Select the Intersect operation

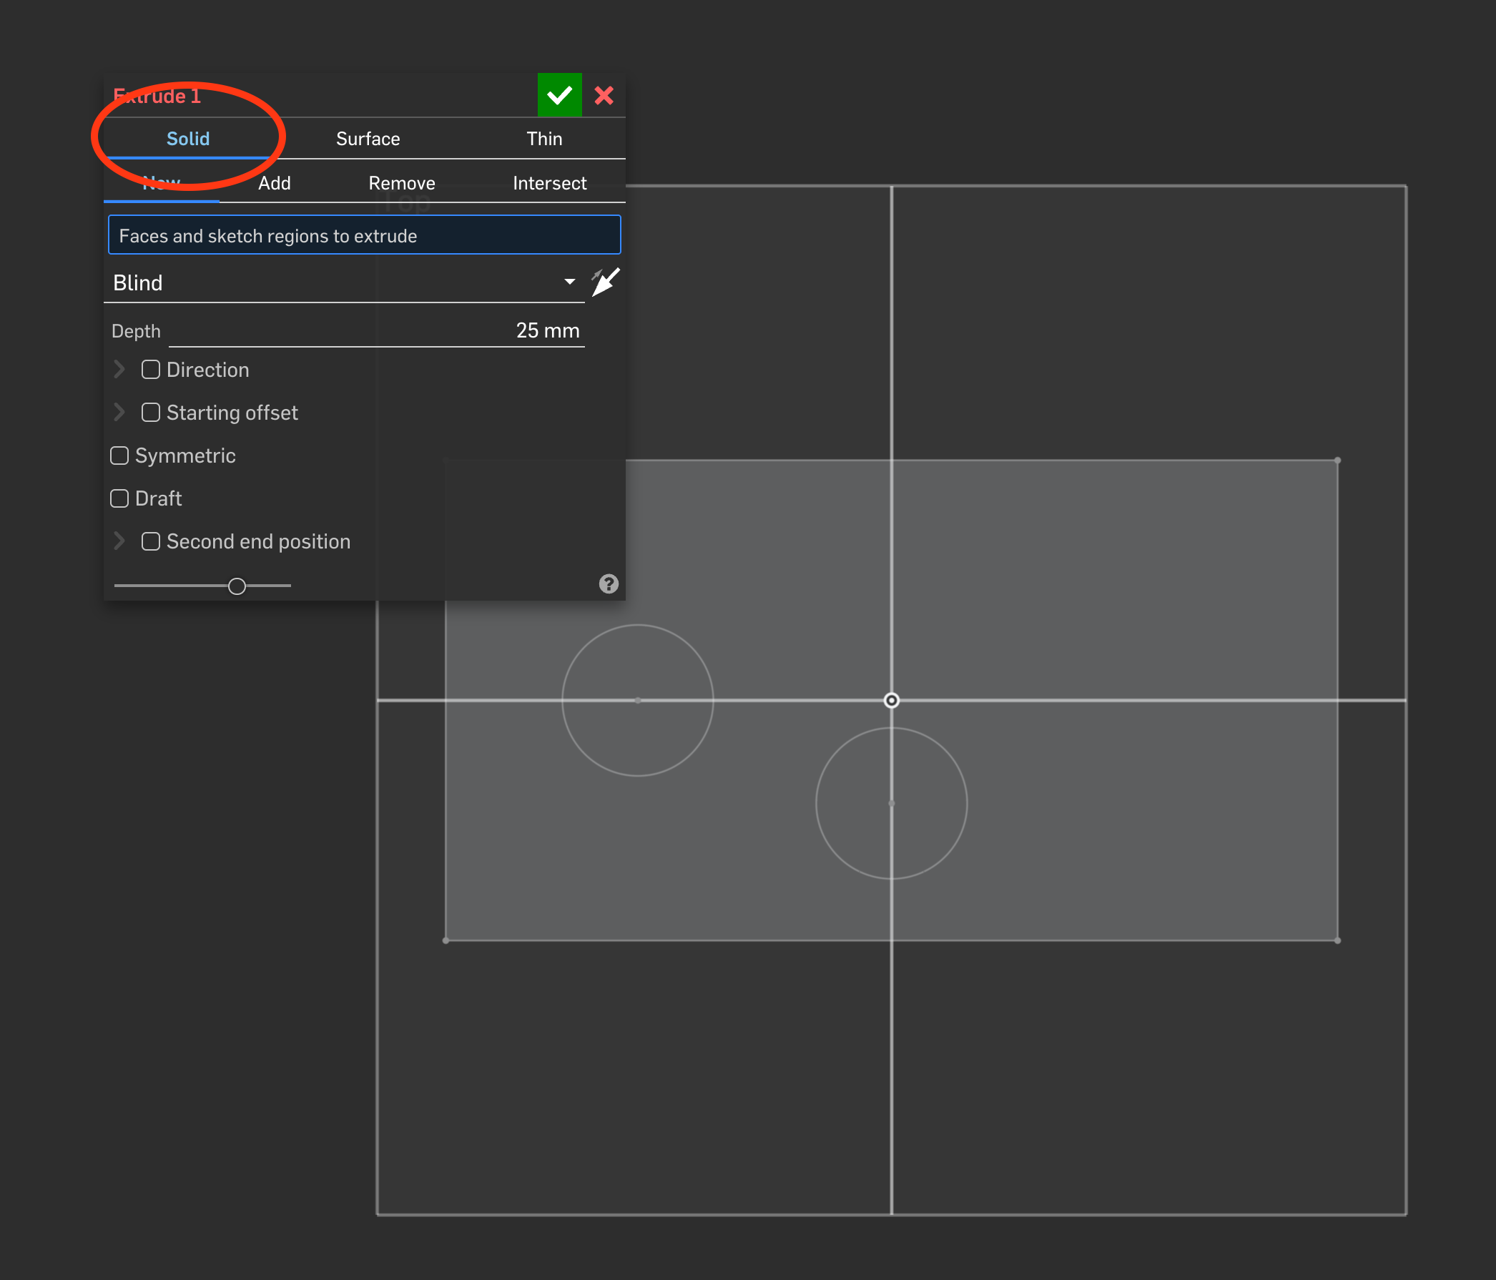(x=548, y=183)
